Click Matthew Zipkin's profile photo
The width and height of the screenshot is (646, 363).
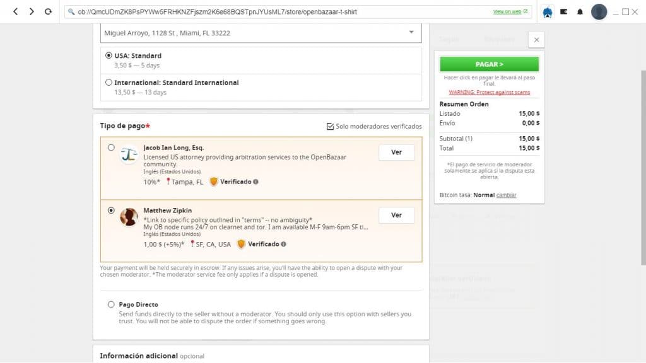129,217
